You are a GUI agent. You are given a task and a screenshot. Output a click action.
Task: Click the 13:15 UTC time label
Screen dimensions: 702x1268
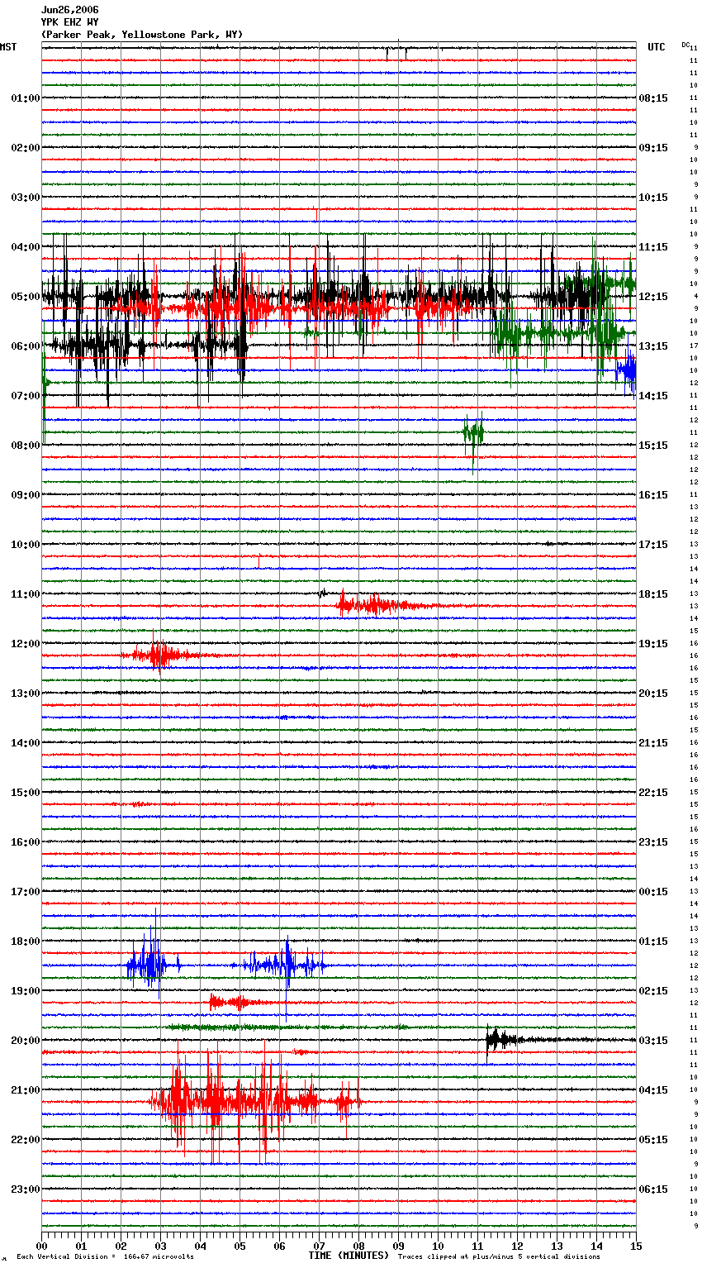(x=653, y=346)
